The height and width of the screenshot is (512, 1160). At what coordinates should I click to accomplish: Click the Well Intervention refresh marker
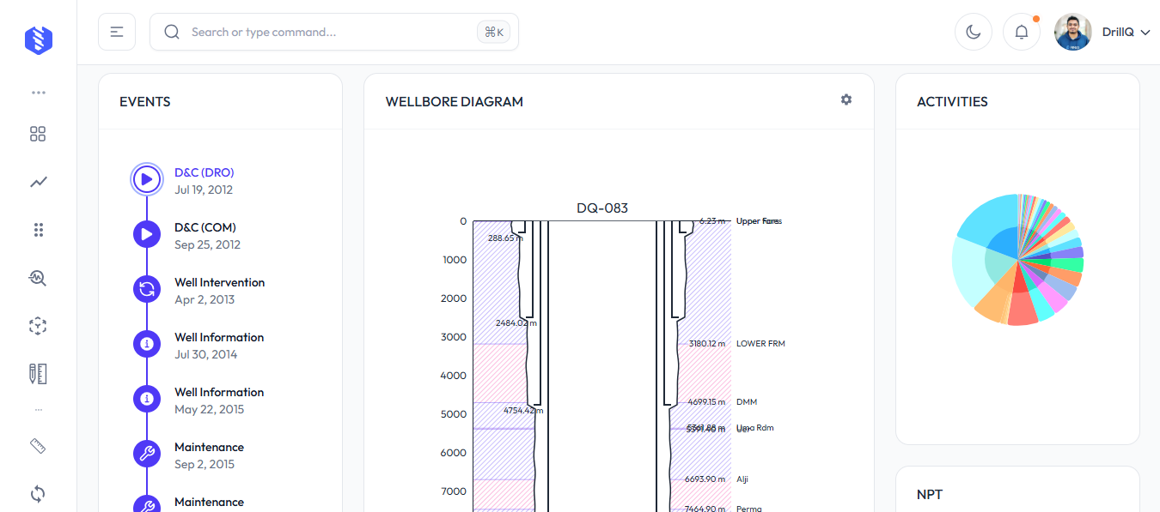147,289
